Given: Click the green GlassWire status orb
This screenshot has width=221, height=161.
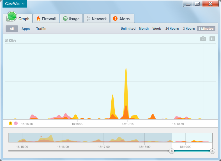Looking at the screenshot, I should pyautogui.click(x=12, y=16).
